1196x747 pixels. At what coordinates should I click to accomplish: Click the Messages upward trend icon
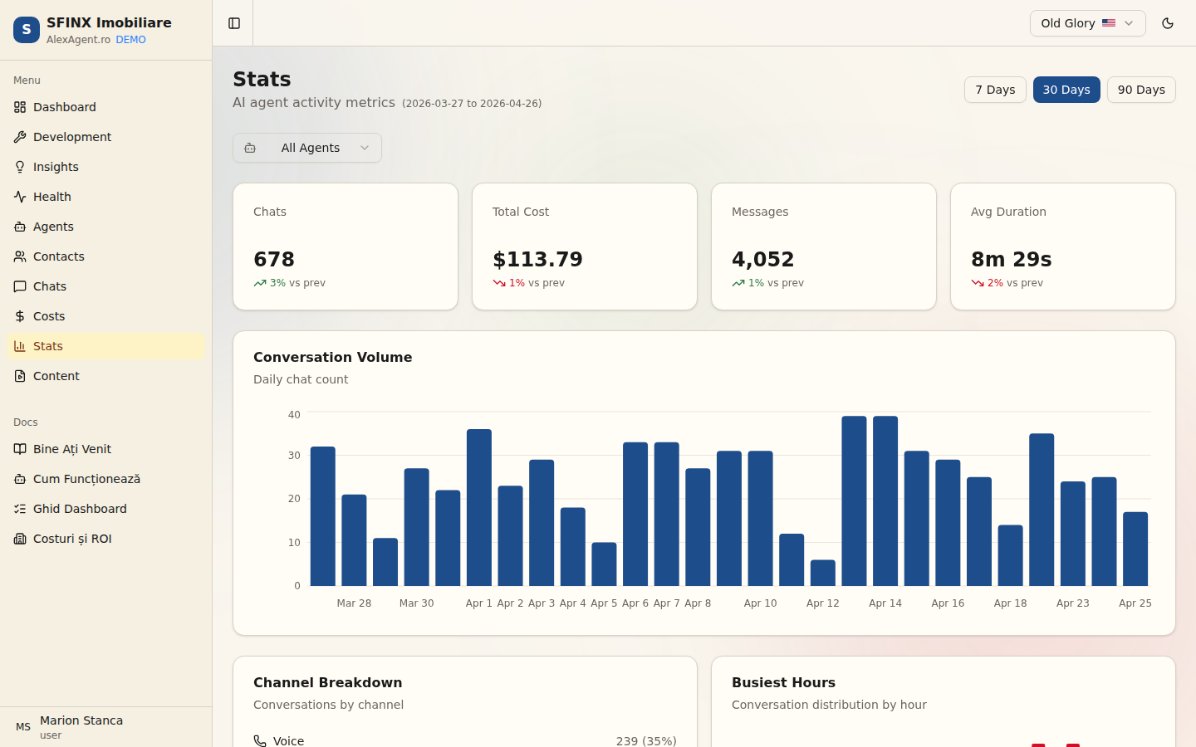click(738, 283)
